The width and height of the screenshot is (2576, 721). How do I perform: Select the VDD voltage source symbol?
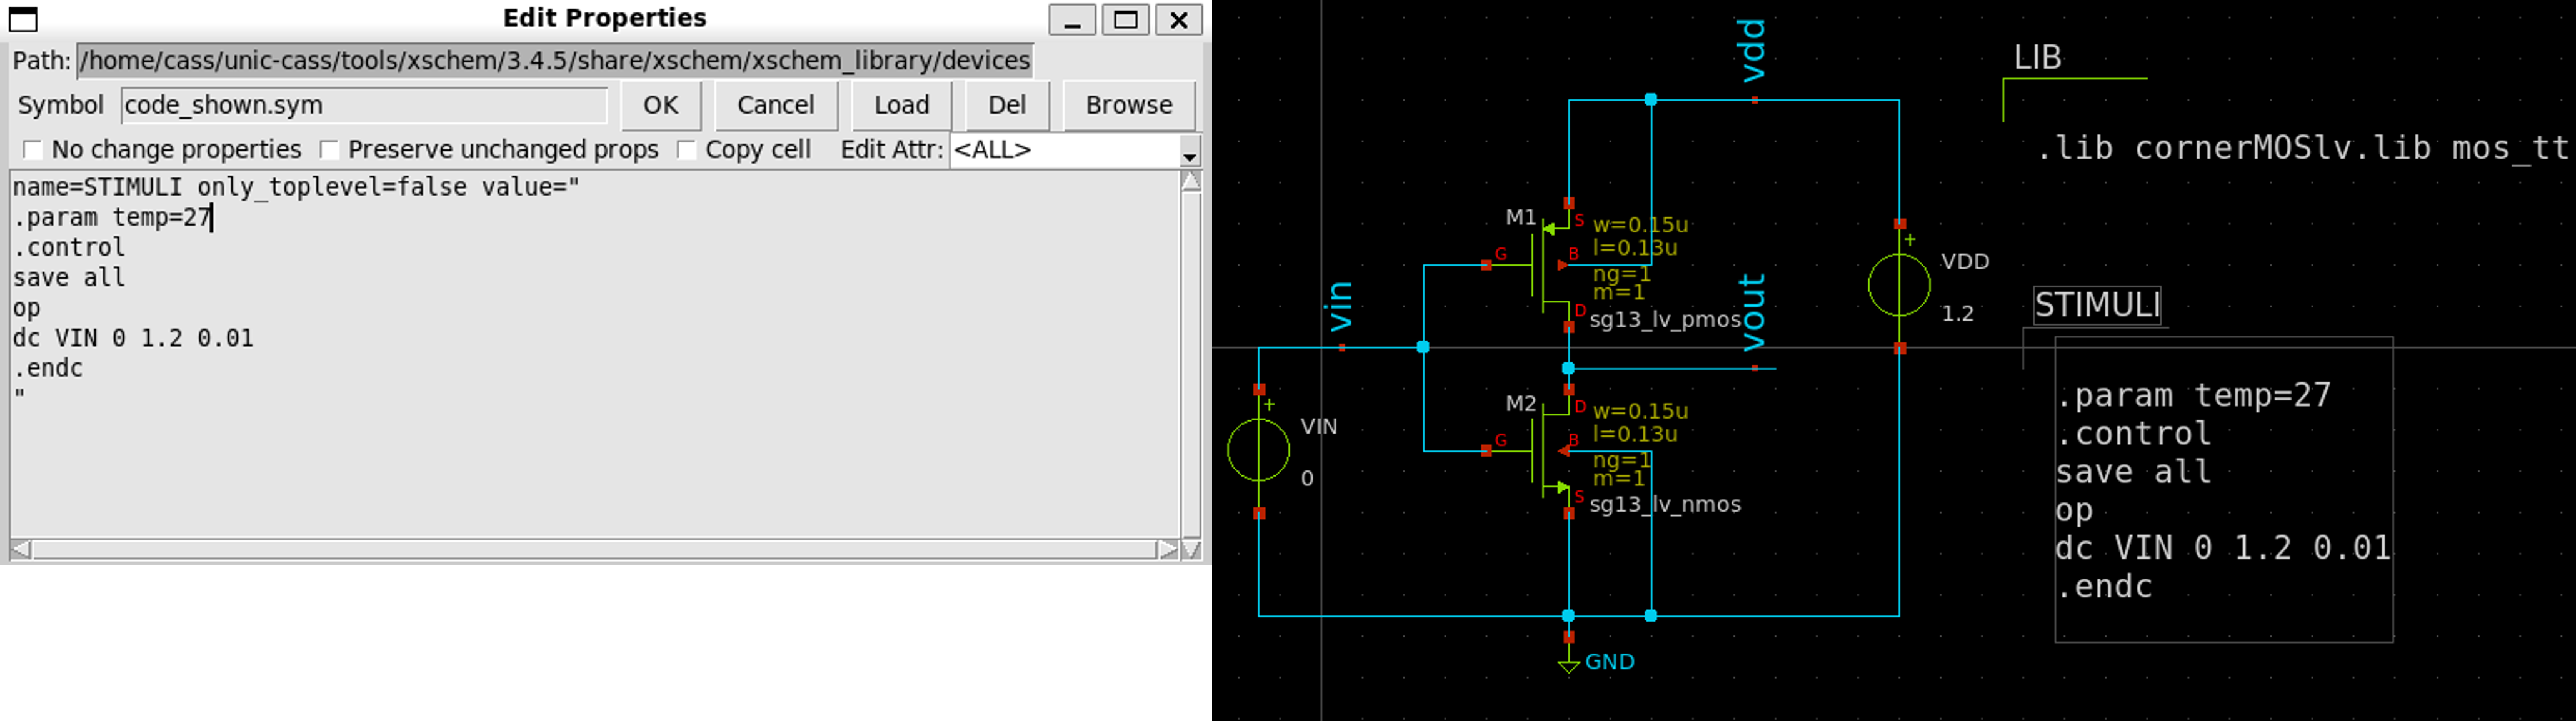[x=1898, y=285]
